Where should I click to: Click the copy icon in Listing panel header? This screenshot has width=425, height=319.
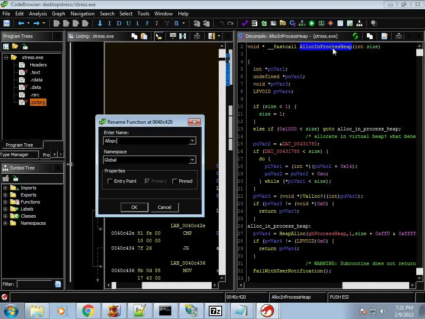(134, 36)
